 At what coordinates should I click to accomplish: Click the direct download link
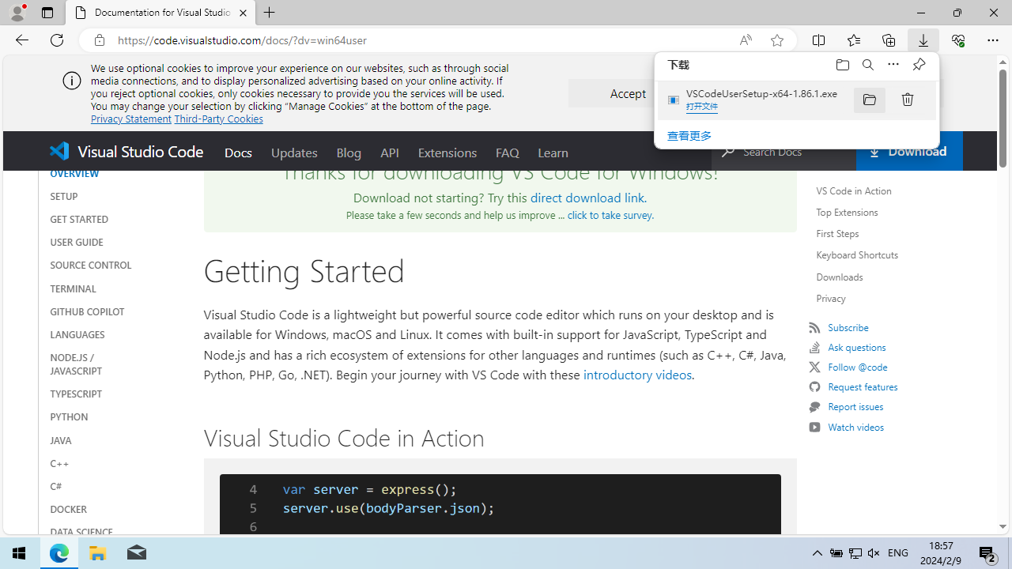(x=587, y=198)
